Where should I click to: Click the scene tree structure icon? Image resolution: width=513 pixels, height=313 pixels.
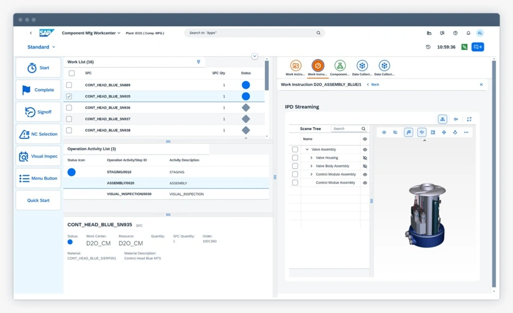[x=442, y=119]
